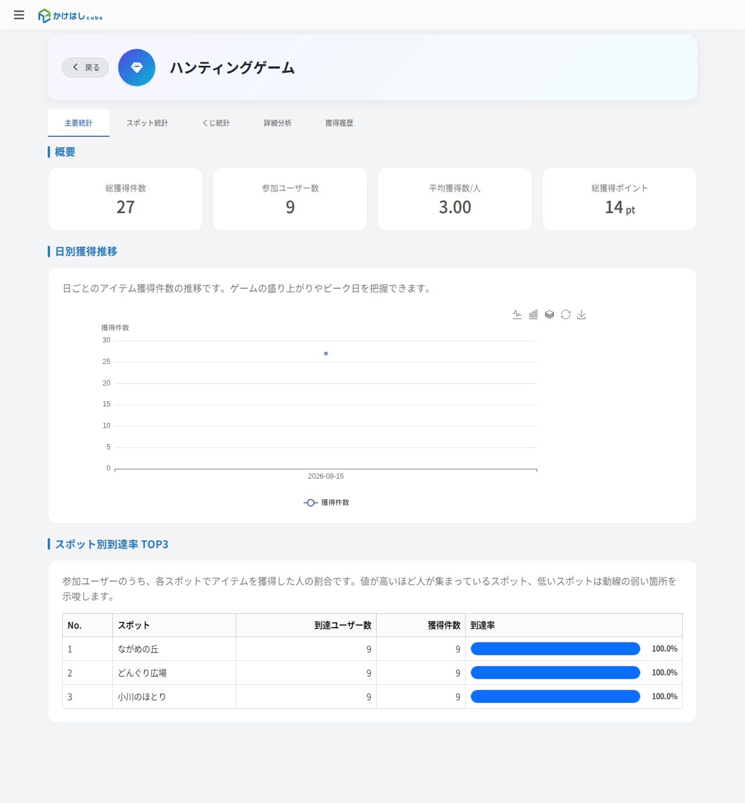This screenshot has width=745, height=803.
Task: Switch chart to bar view
Action: tap(533, 314)
